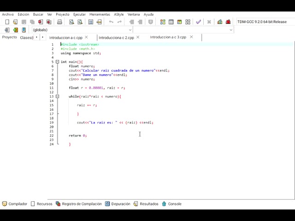The image size is (295, 221).
Task: Create a new source file
Action: (7, 22)
